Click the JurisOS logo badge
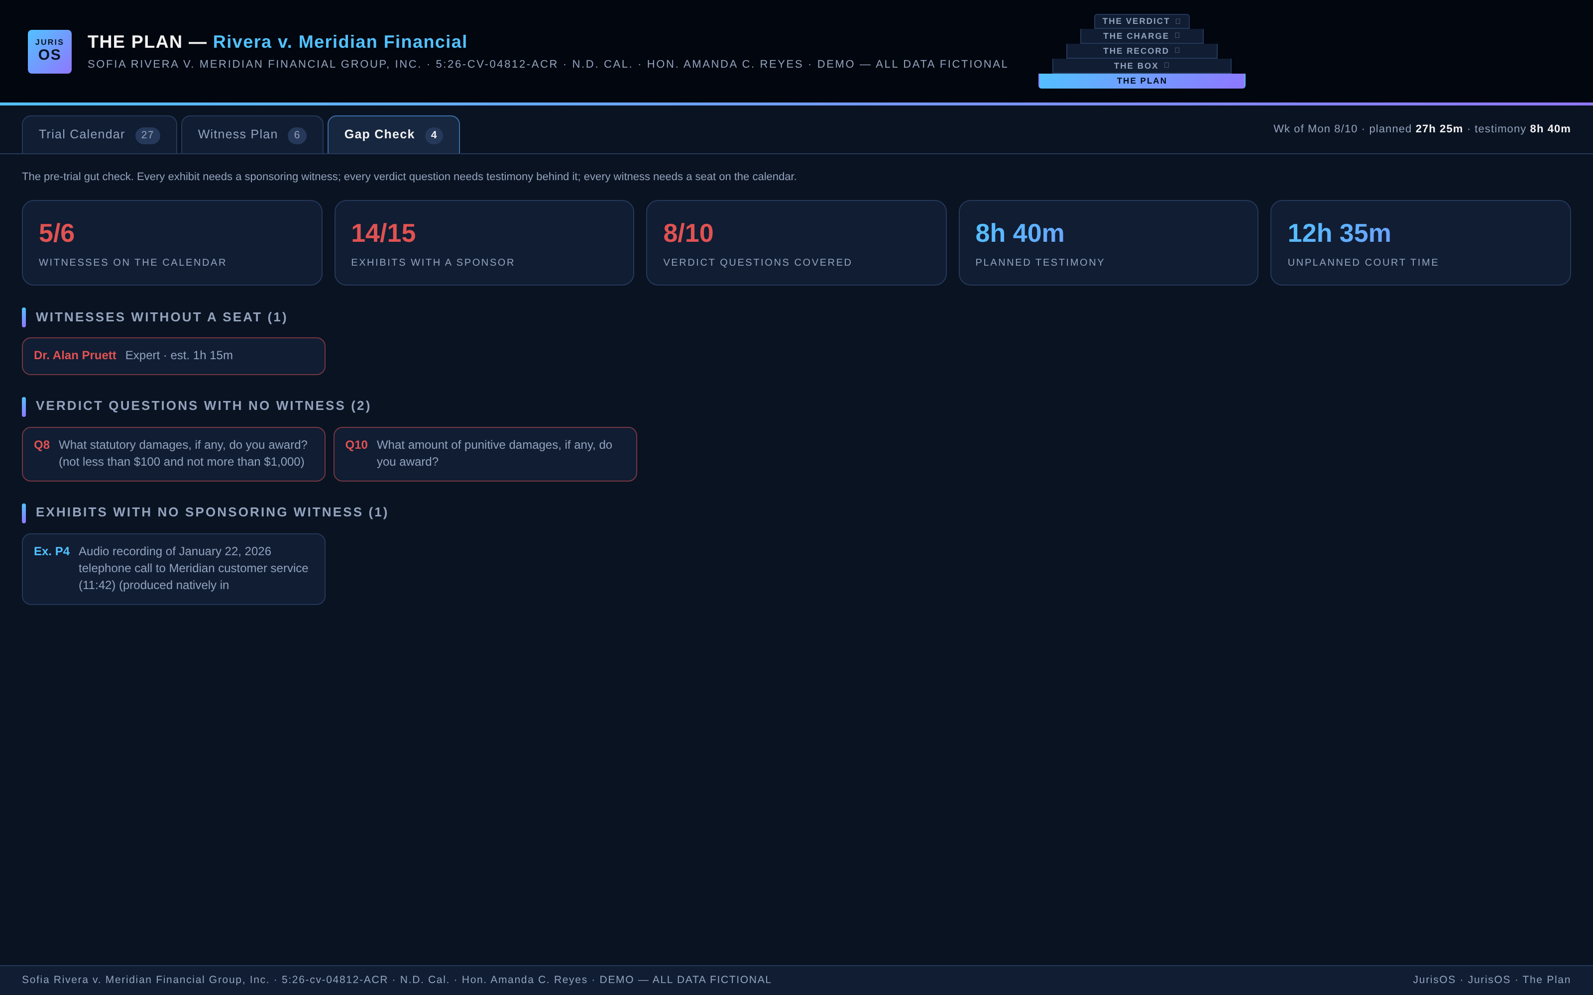This screenshot has height=995, width=1593. 49,51
